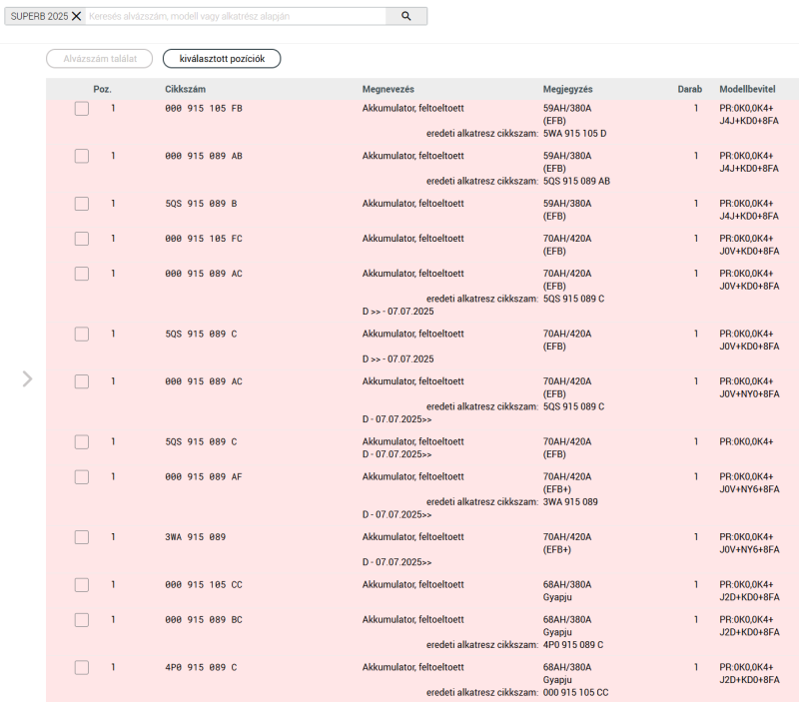Image resolution: width=799 pixels, height=702 pixels.
Task: Switch to Alvázszám találat tab
Action: 99,59
